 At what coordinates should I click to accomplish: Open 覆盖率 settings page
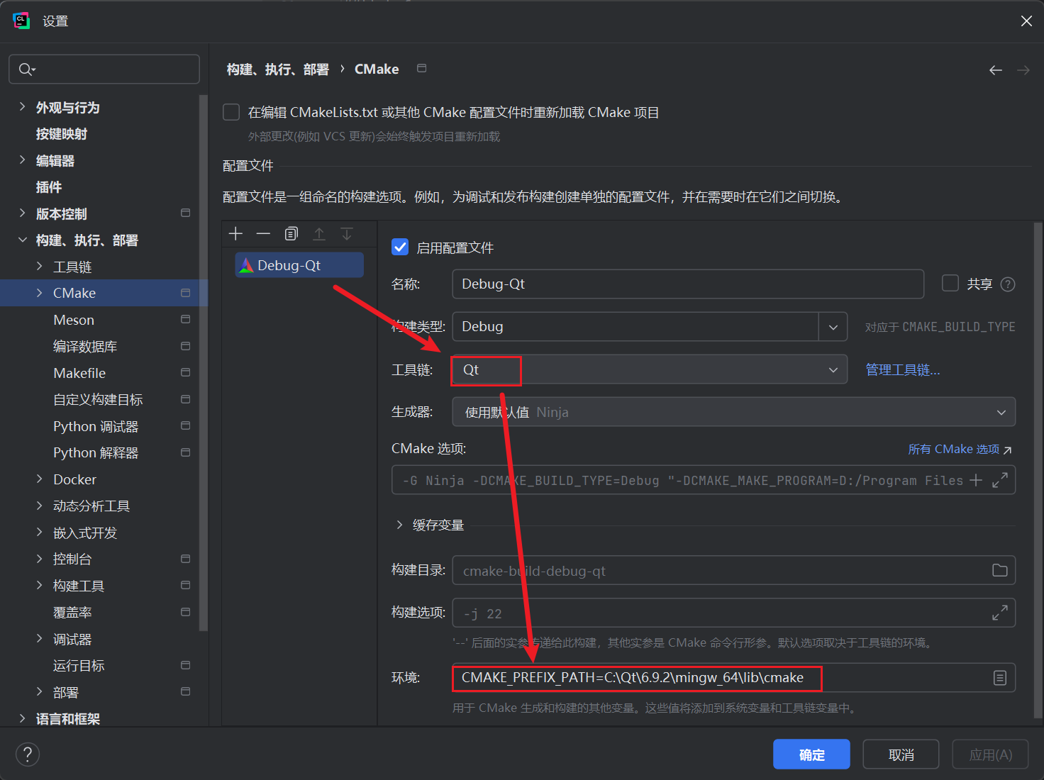(72, 612)
